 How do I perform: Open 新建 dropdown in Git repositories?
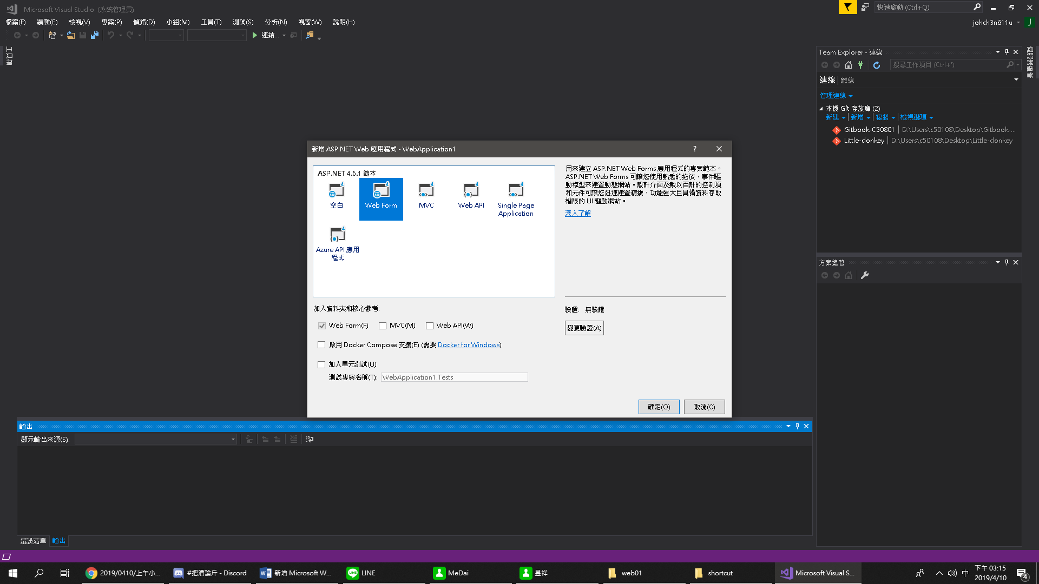(x=836, y=117)
